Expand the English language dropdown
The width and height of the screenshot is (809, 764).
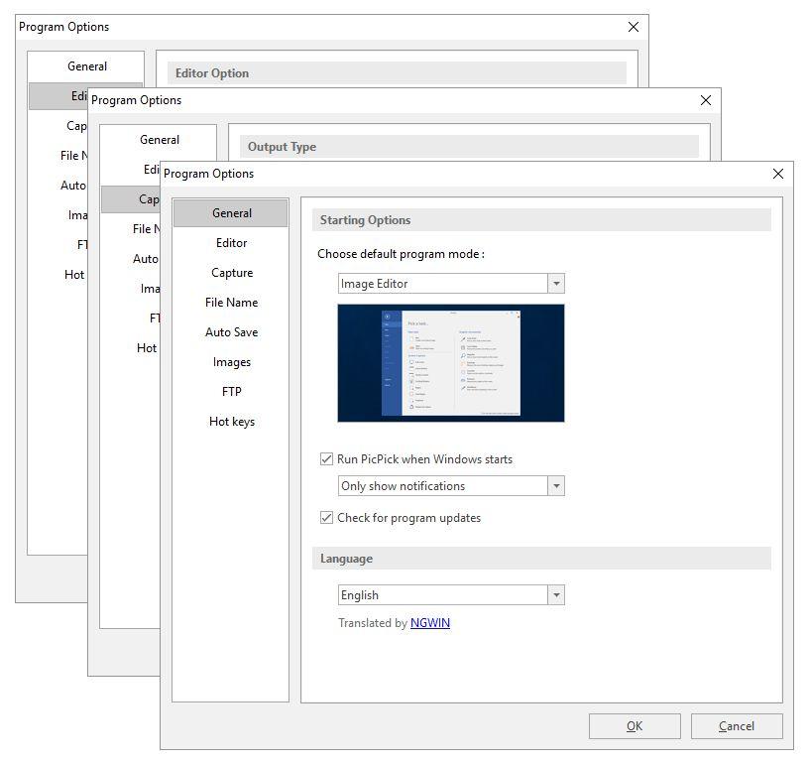coord(556,595)
